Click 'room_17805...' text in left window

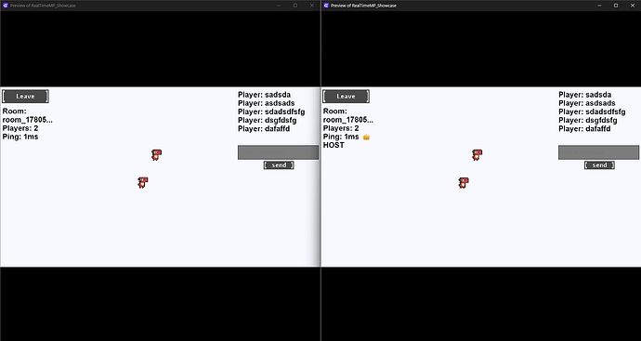[27, 120]
